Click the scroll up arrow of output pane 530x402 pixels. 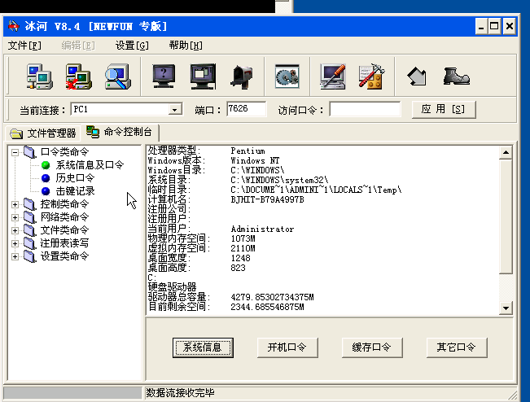506,153
